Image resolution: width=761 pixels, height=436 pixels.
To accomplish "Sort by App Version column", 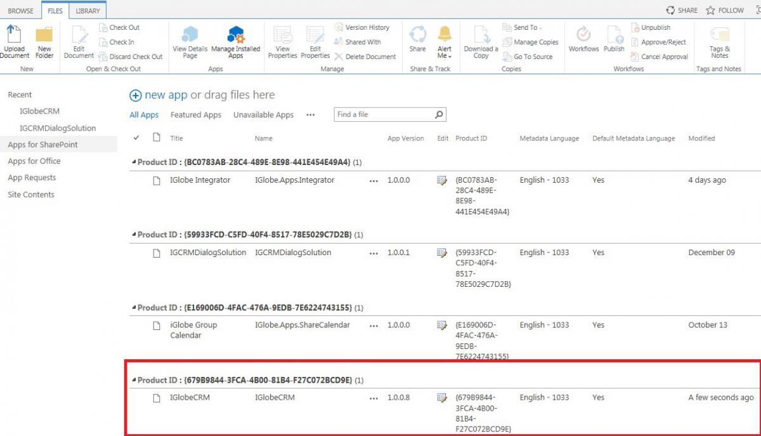I will (x=406, y=138).
